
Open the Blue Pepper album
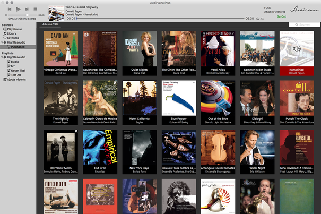(179, 102)
